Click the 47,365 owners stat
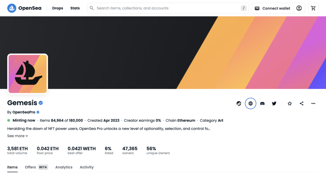 tap(130, 151)
